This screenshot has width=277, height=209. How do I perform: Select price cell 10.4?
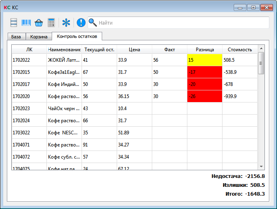[134, 109]
